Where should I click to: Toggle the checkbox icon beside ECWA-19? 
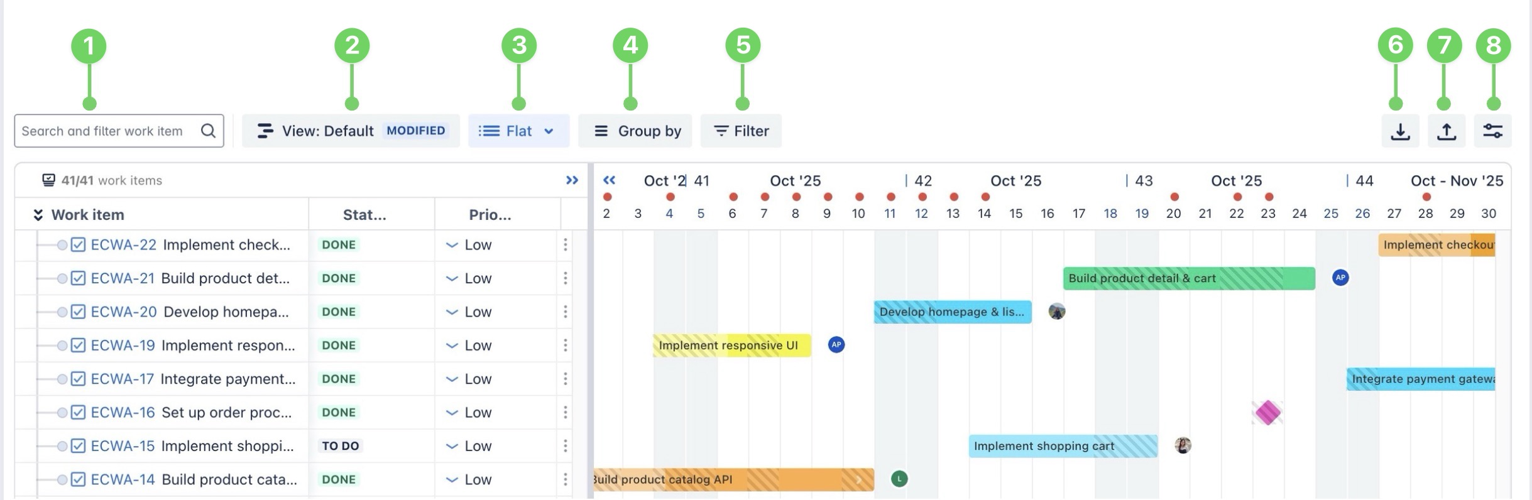point(78,345)
